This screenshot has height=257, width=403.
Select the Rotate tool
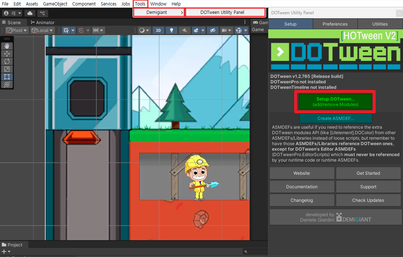pos(7,61)
